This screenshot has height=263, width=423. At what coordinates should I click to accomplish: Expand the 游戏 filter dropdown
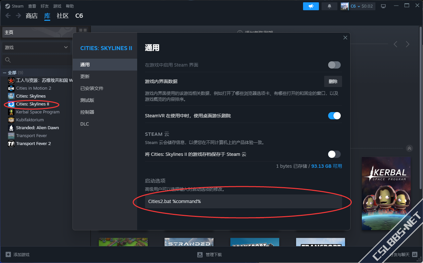click(36, 47)
